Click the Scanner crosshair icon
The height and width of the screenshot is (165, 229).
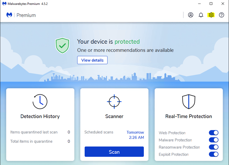(114, 101)
